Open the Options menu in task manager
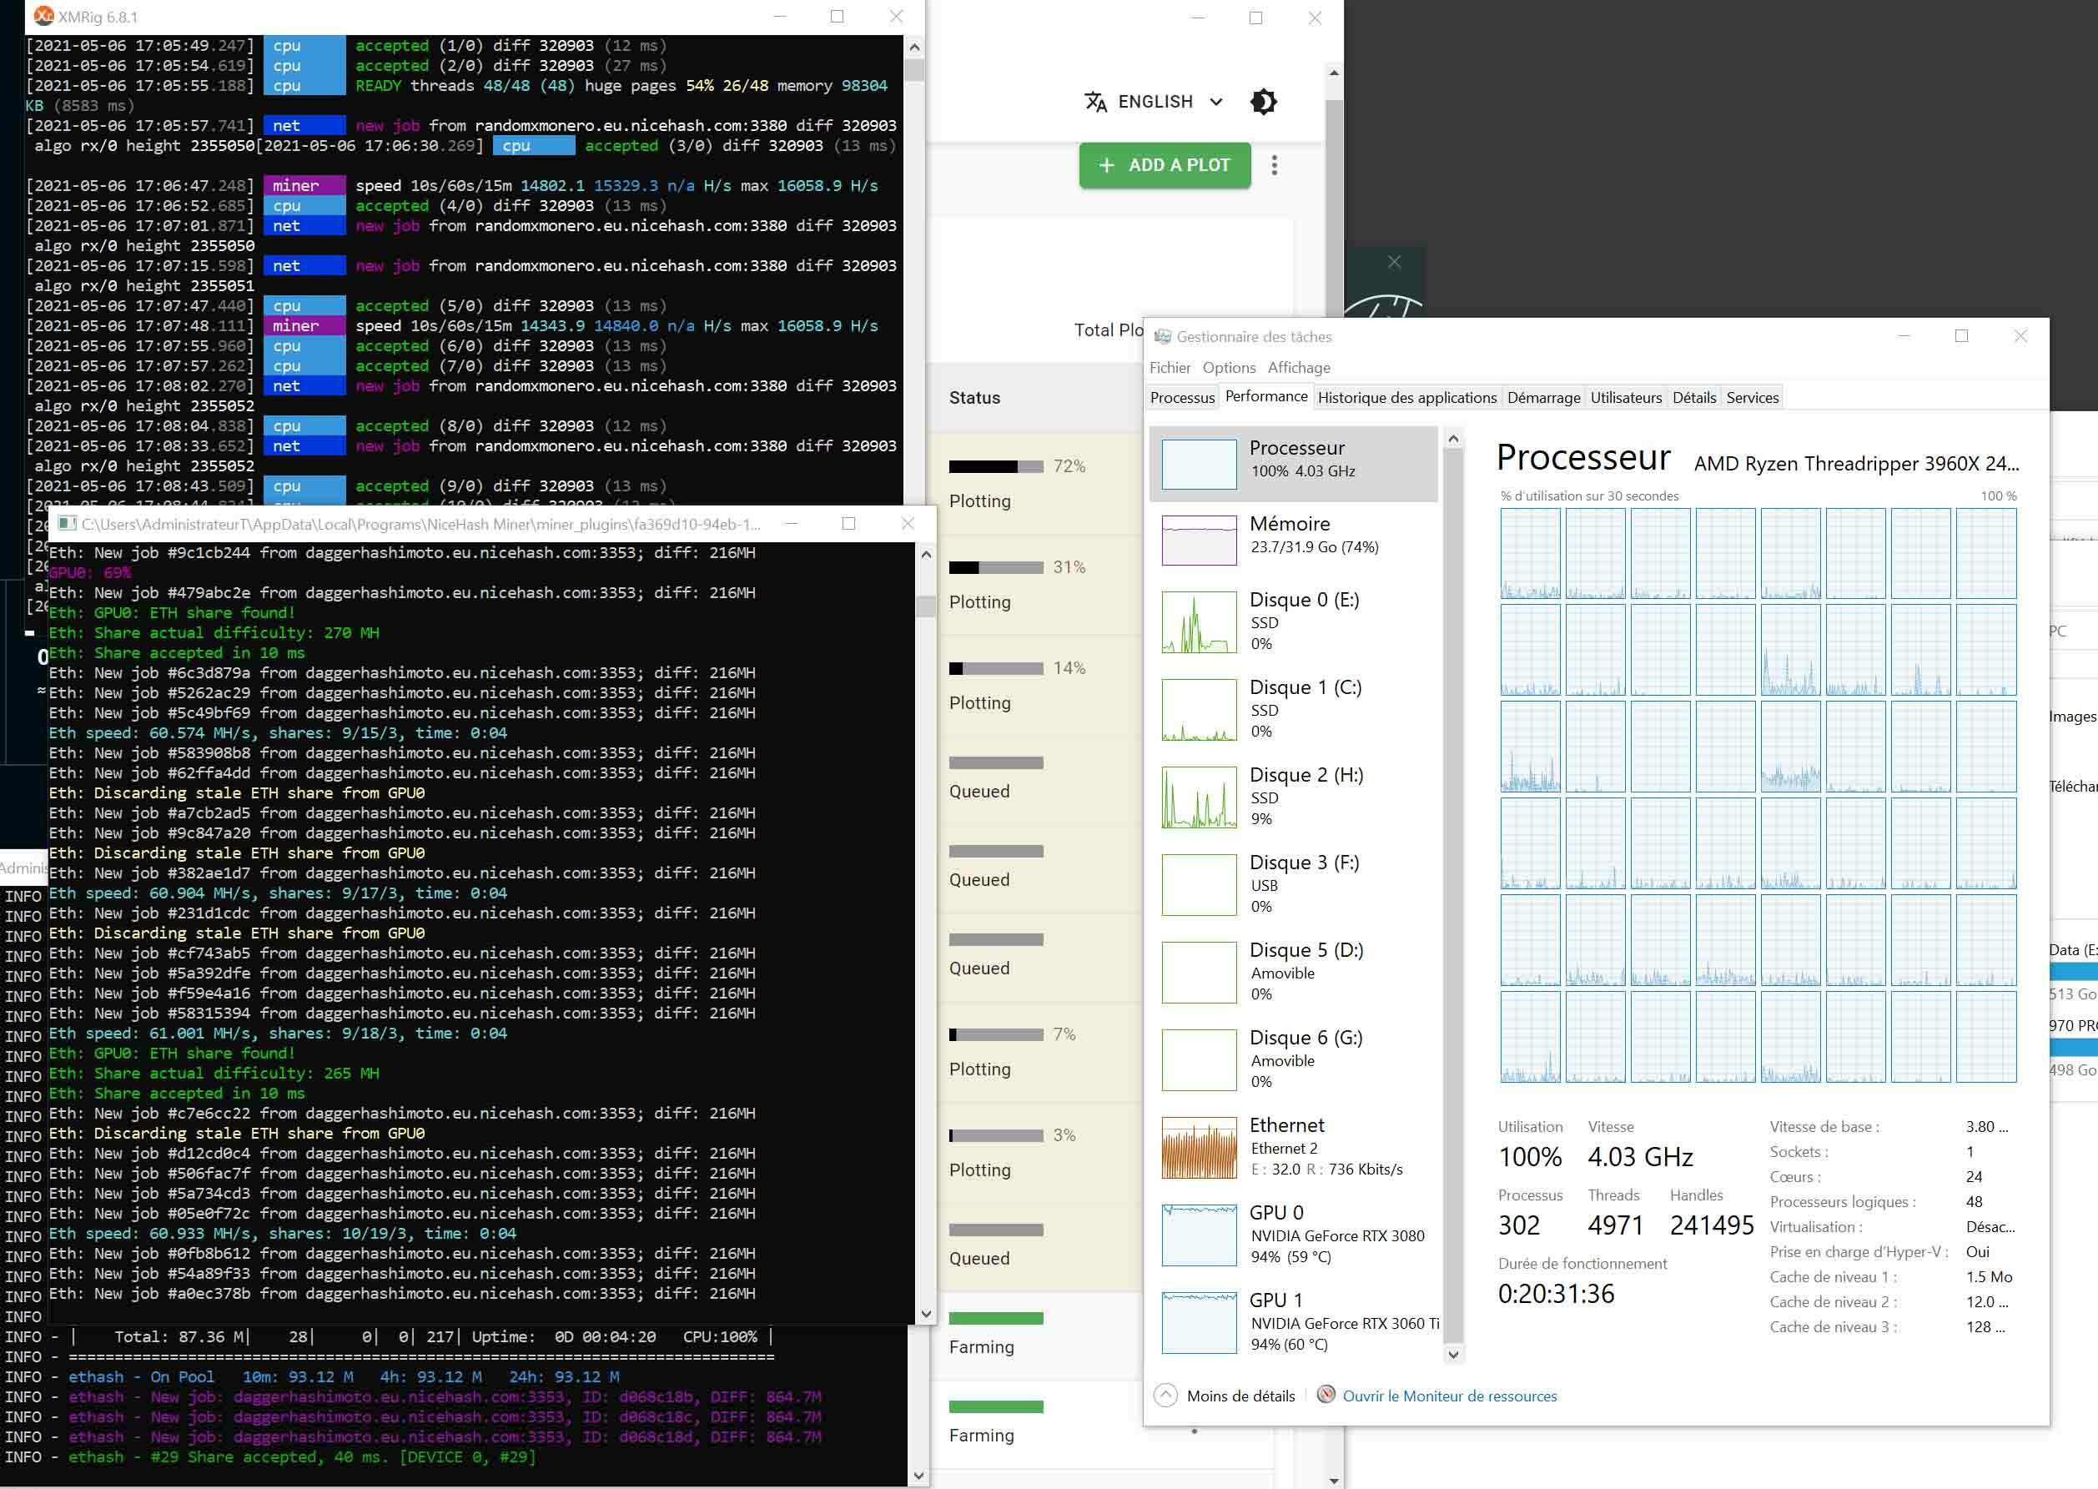 coord(1229,368)
